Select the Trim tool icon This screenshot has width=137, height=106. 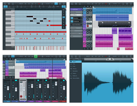click(x=71, y=64)
